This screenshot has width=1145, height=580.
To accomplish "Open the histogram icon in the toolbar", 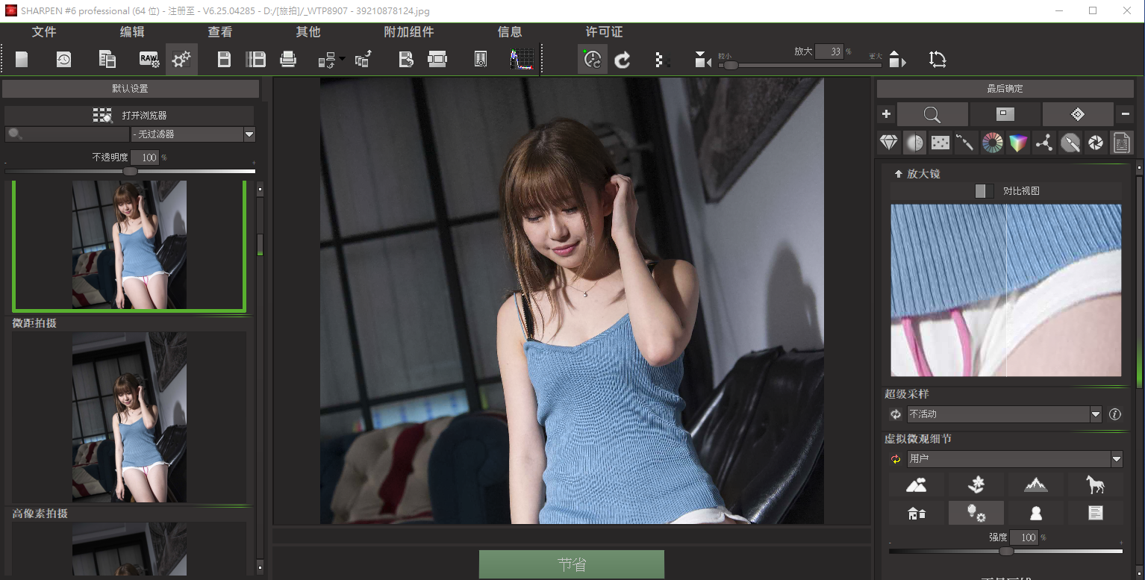I will [522, 60].
